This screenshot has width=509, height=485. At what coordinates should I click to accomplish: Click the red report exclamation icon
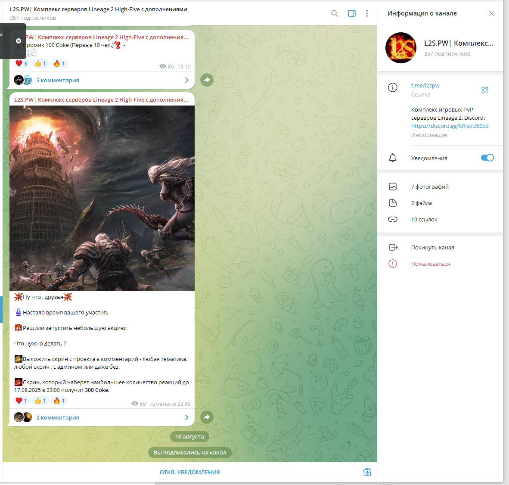pos(393,264)
